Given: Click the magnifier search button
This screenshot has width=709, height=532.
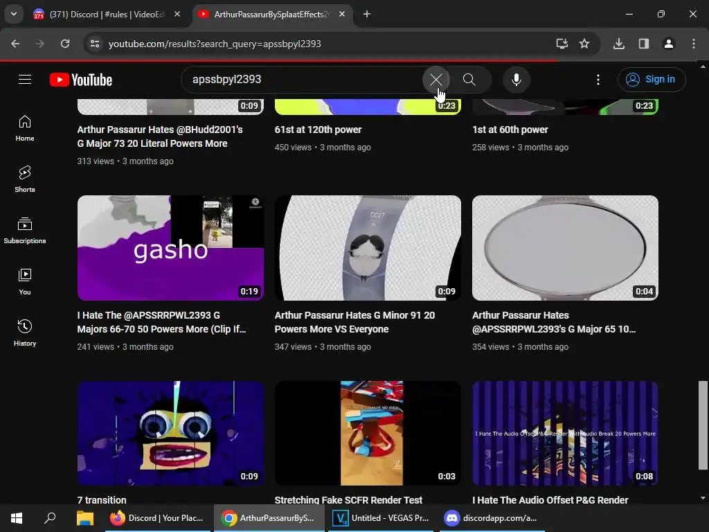Looking at the screenshot, I should 469,80.
